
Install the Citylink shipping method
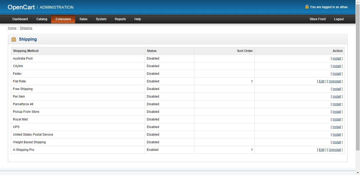point(337,66)
